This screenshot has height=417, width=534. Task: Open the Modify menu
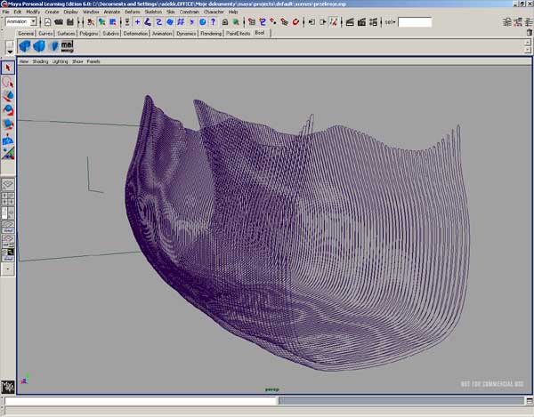coord(33,12)
